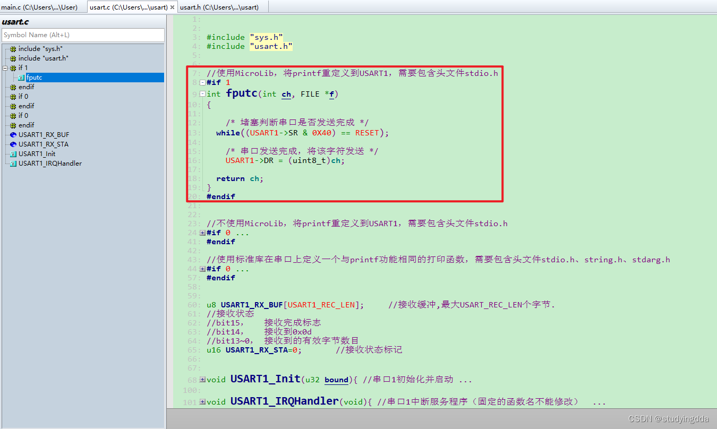Jump to USART1_IRQHandler from the symbol list
The image size is (717, 429).
[x=50, y=164]
